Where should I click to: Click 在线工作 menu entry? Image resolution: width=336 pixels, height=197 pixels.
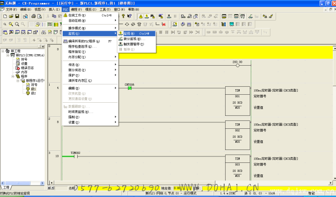click(90, 16)
